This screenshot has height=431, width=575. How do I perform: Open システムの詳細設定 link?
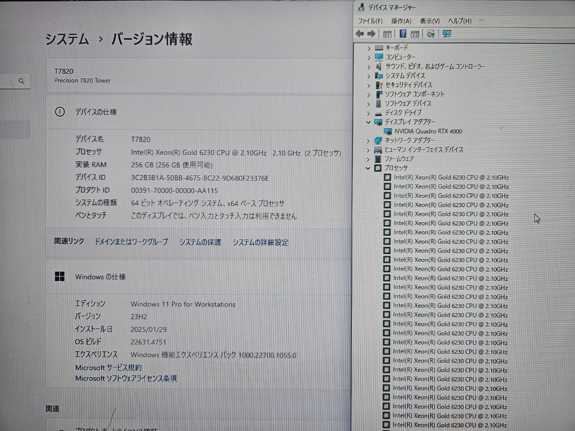[260, 243]
